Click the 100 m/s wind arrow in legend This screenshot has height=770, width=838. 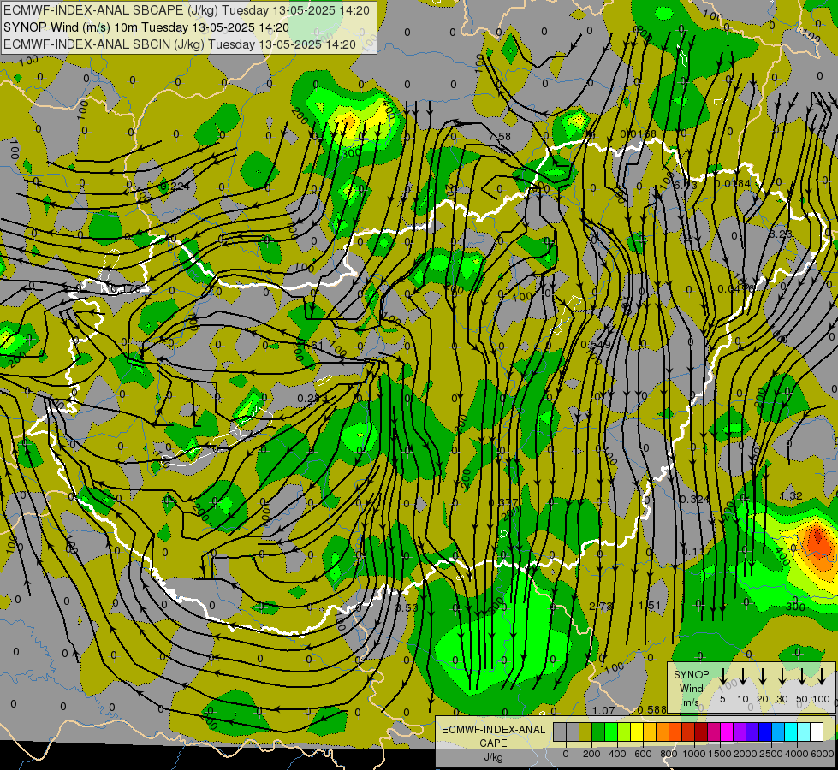822,676
